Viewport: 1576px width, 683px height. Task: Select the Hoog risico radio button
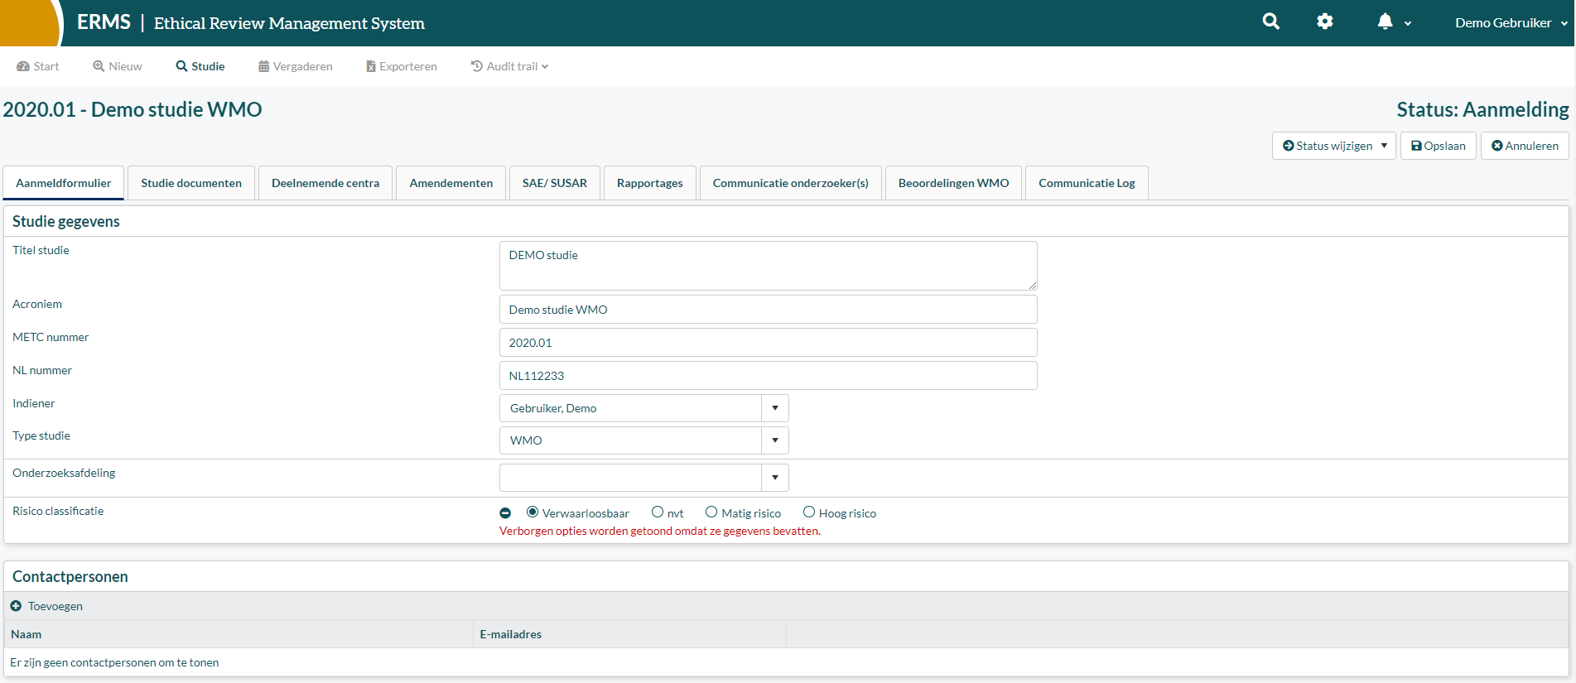pyautogui.click(x=809, y=512)
